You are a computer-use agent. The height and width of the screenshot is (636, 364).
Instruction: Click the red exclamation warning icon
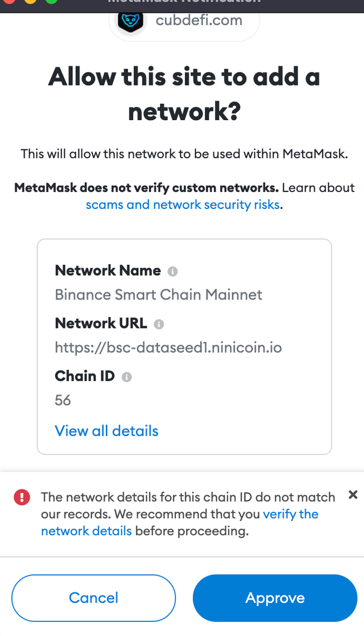click(x=22, y=497)
